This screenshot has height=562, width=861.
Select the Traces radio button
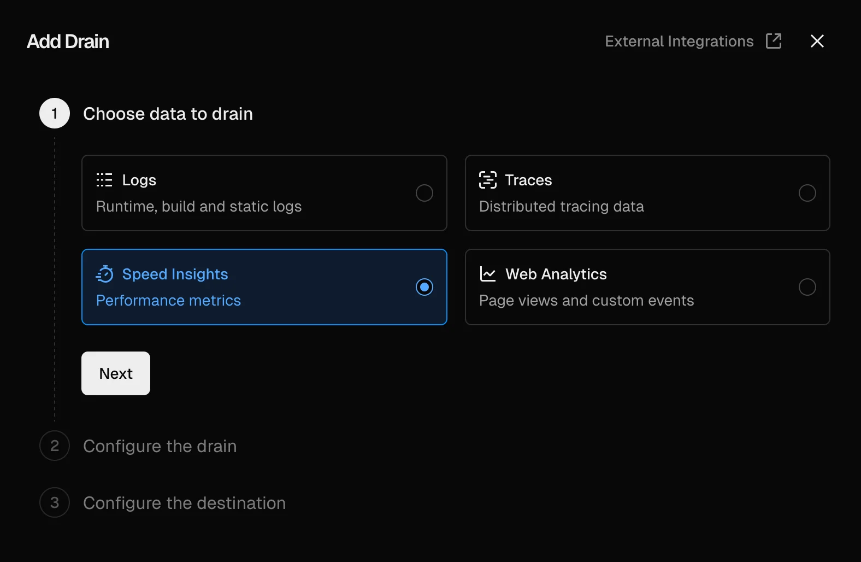pos(807,193)
